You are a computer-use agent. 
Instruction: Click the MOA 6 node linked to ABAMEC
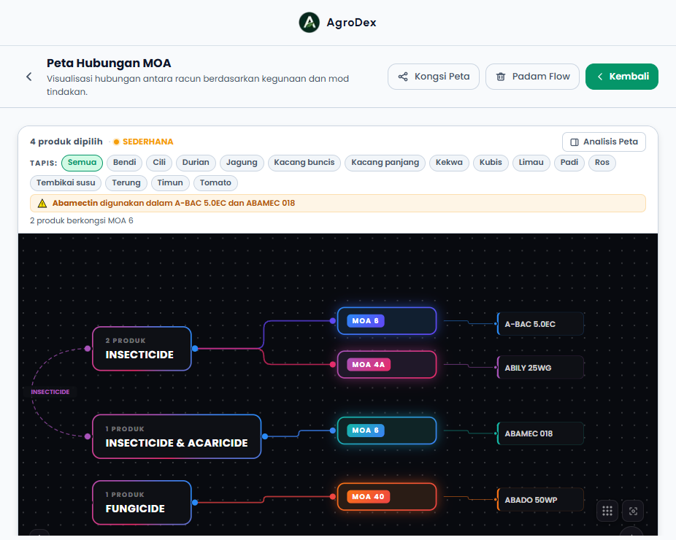tap(387, 431)
